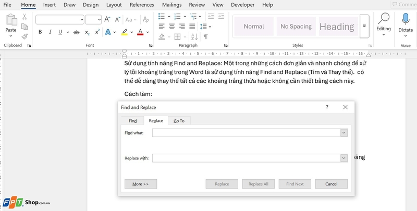Switch to the Design ribbon tab
Viewport: 417px width, 211px height.
91,5
